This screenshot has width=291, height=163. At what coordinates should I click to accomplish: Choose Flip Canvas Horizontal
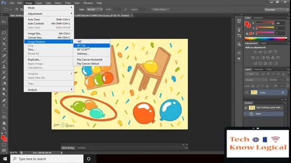[x=92, y=59]
